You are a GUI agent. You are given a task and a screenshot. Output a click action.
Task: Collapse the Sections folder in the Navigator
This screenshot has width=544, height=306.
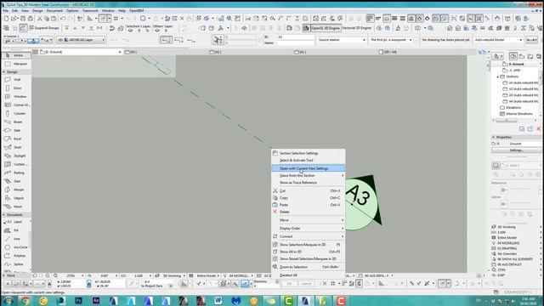click(x=498, y=76)
